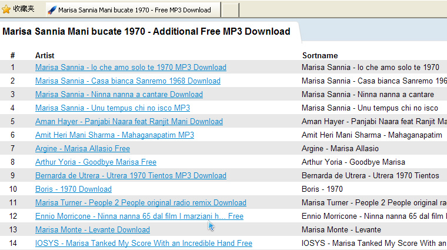Viewport: 447px width, 250px height.
Task: Click the rocket favicon on the tab
Action: pos(52,10)
